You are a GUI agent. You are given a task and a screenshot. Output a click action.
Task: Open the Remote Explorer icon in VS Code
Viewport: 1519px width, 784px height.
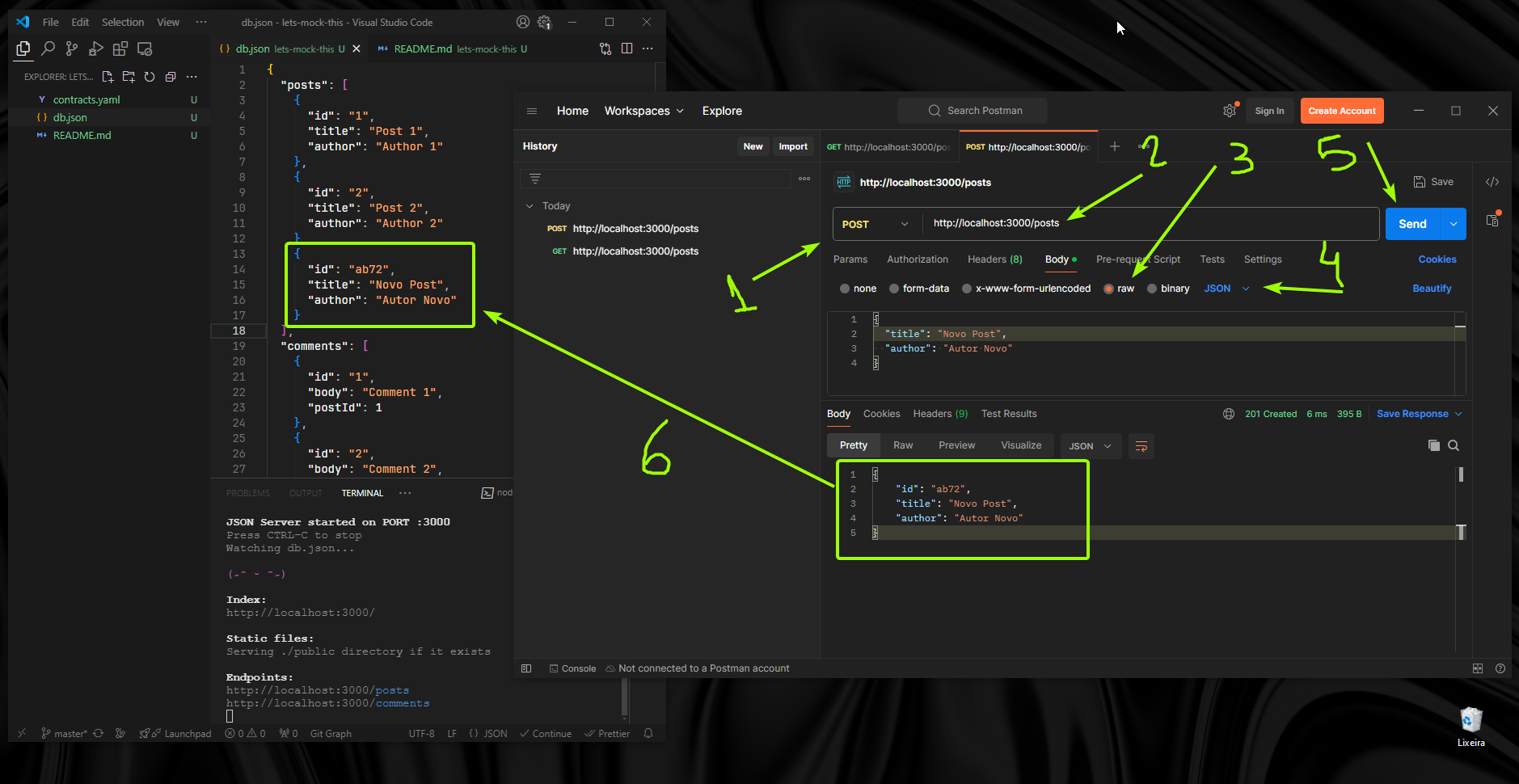point(145,48)
